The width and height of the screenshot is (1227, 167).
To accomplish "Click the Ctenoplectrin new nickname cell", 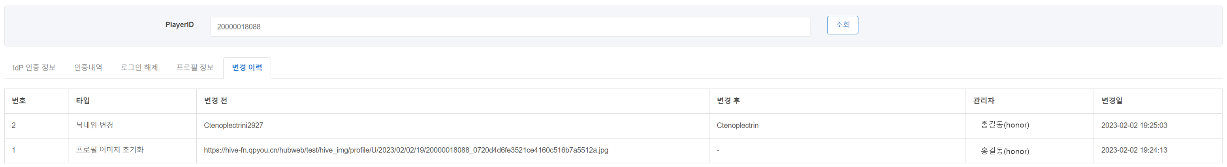I will 737,126.
